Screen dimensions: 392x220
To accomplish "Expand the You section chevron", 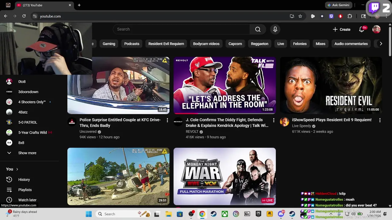I will click(x=17, y=169).
